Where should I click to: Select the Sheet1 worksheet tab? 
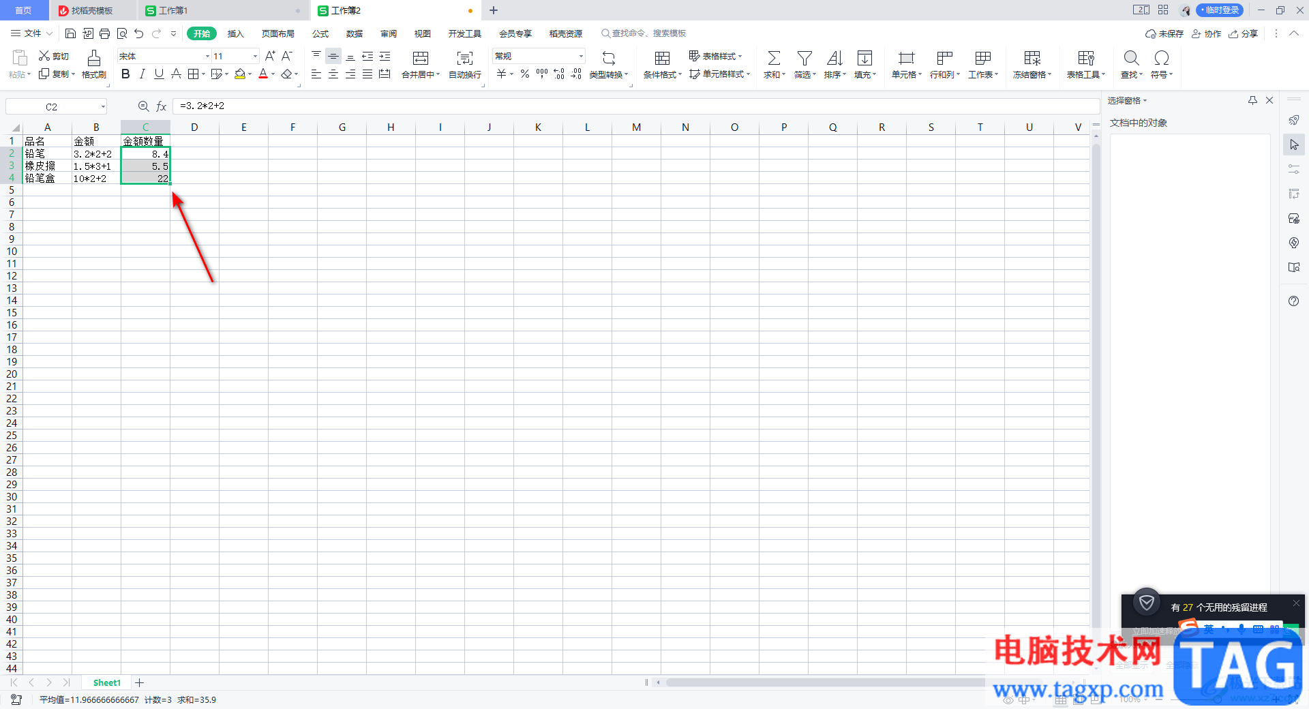click(x=107, y=682)
